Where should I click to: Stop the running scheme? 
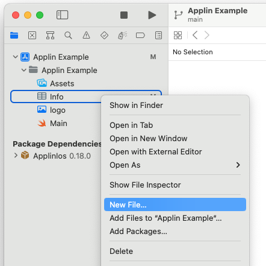(x=124, y=15)
